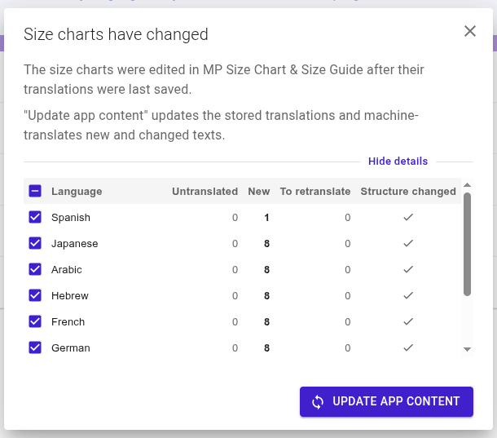Click the structure changed checkmark for Spanish

coord(408,217)
